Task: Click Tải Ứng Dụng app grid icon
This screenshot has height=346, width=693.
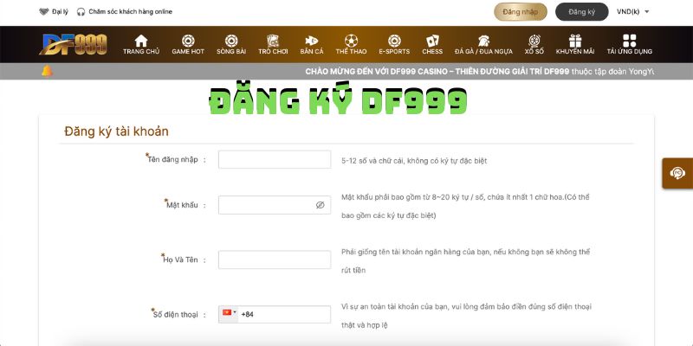Action: pyautogui.click(x=630, y=41)
